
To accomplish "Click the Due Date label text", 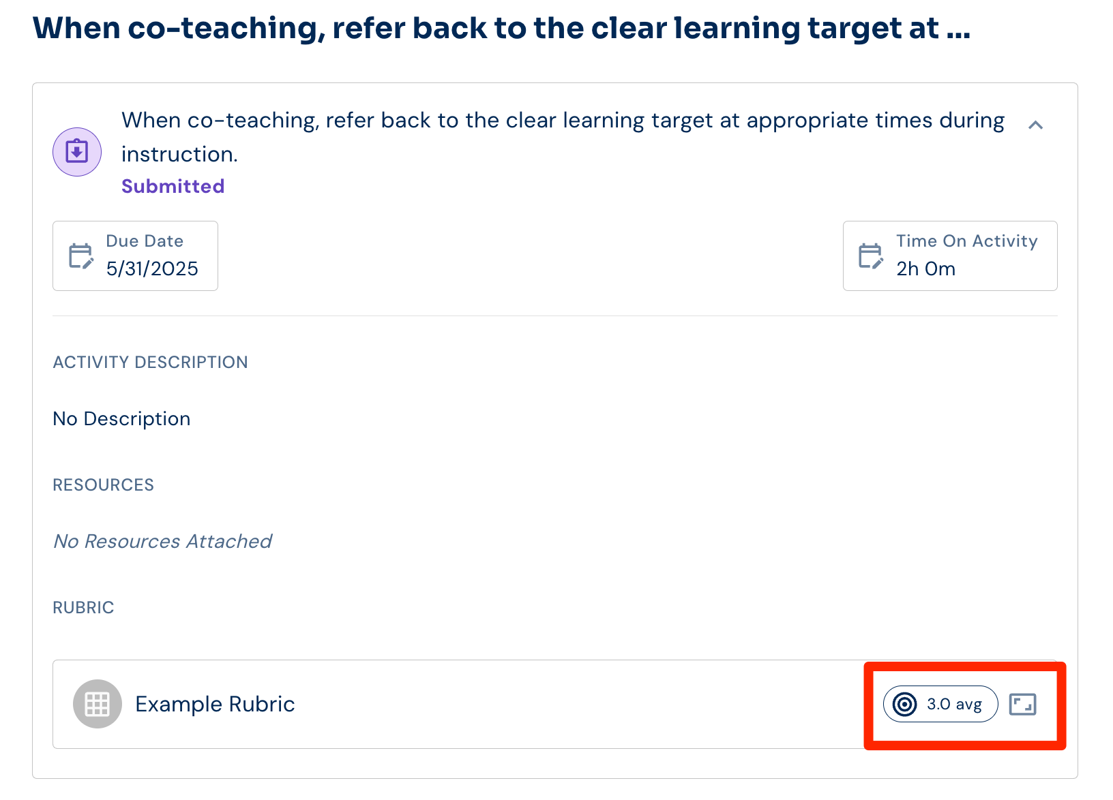I will pyautogui.click(x=145, y=241).
